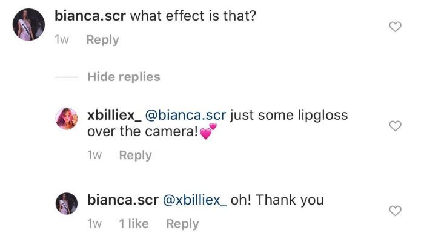424x239 pixels.
Task: Open the xbilliex_ profile picture
Action: pos(67,119)
